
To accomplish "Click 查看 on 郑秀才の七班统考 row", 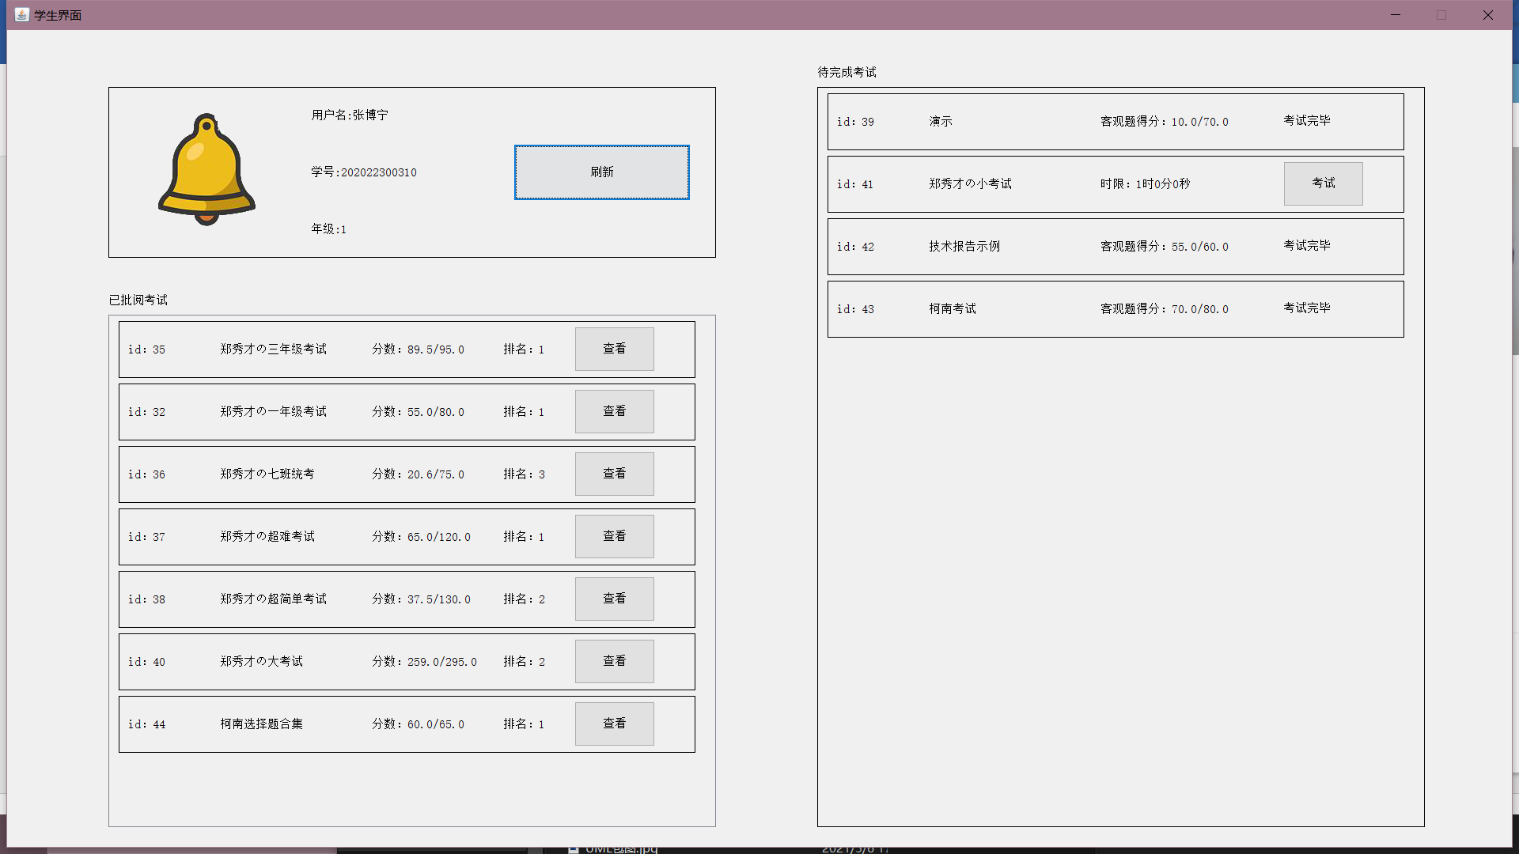I will point(614,474).
